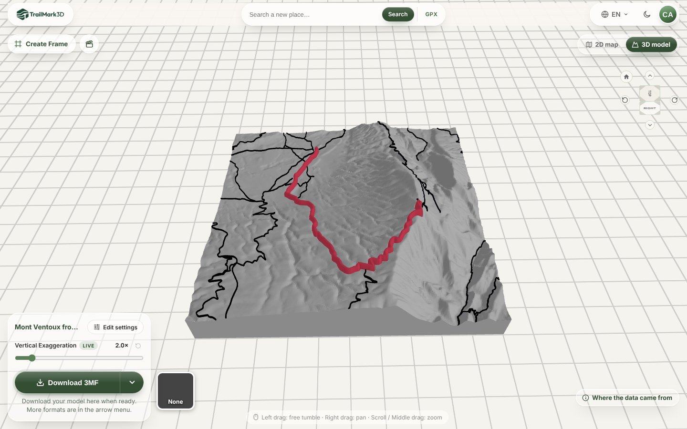This screenshot has height=429, width=687.
Task: Open Where the data came from
Action: [627, 398]
